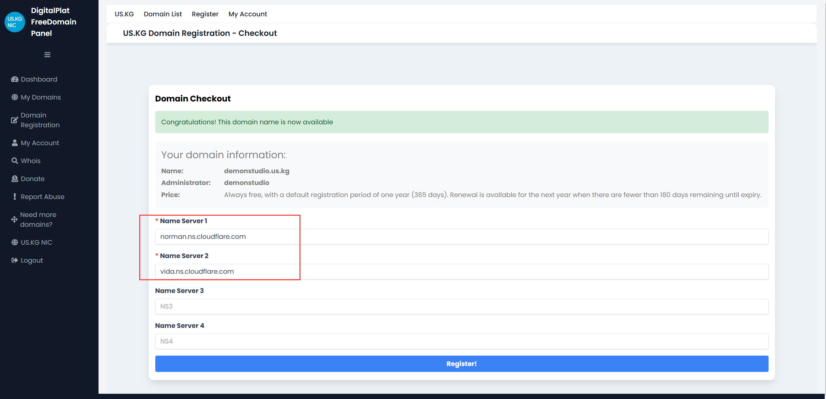Click into the Name Server 4 field

(461, 341)
